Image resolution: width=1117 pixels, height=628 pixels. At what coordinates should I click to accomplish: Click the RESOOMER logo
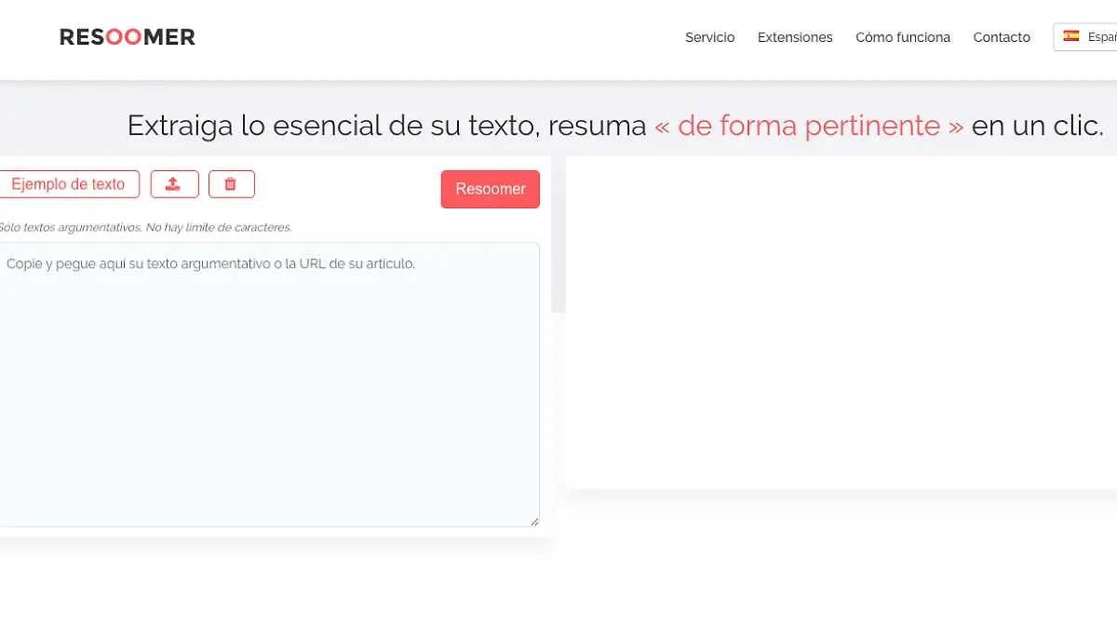click(x=127, y=36)
